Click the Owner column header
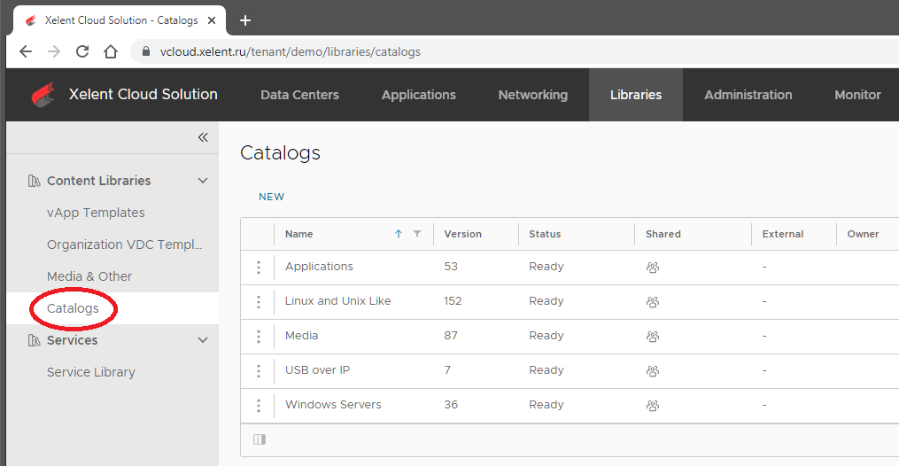Image resolution: width=899 pixels, height=466 pixels. click(863, 234)
